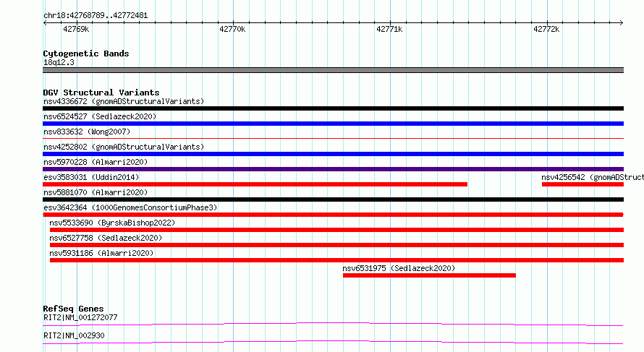The width and height of the screenshot is (644, 352).
Task: Select the gray 18q12.3 cytogenetic band bar
Action: [x=333, y=70]
